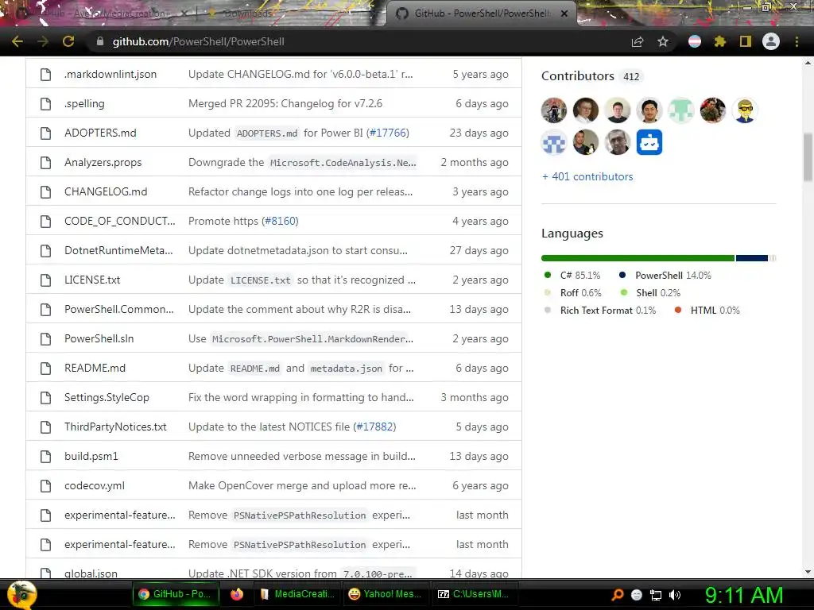The height and width of the screenshot is (610, 814).
Task: Click file icon beside build.psm1
Action: pyautogui.click(x=45, y=457)
